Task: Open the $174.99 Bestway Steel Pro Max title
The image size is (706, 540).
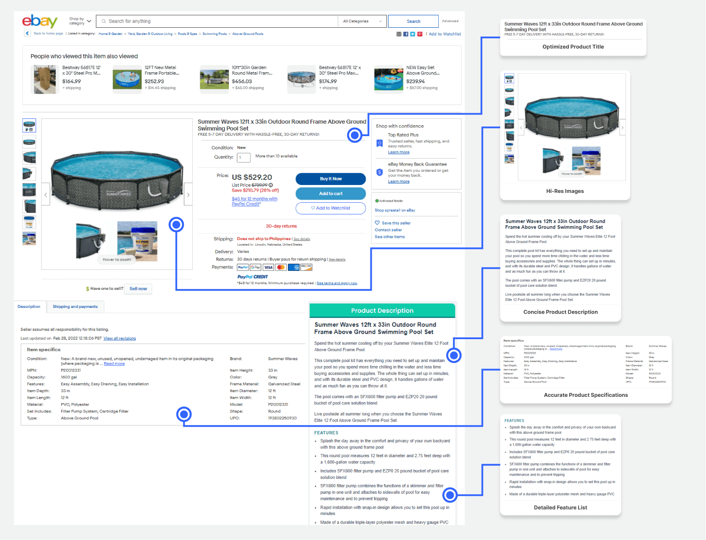Action: [340, 70]
